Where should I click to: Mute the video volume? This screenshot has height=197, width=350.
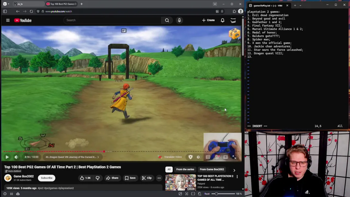point(16,157)
